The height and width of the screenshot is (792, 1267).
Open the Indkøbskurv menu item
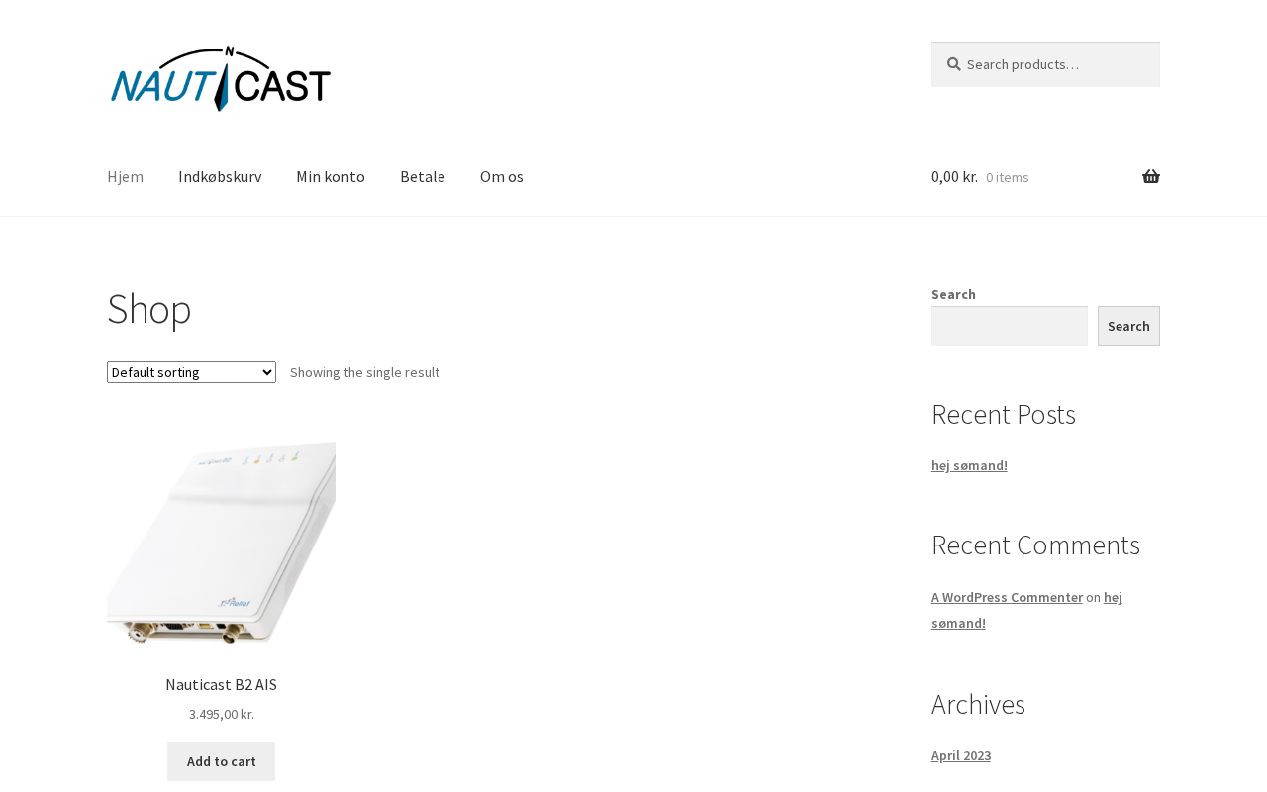point(220,176)
